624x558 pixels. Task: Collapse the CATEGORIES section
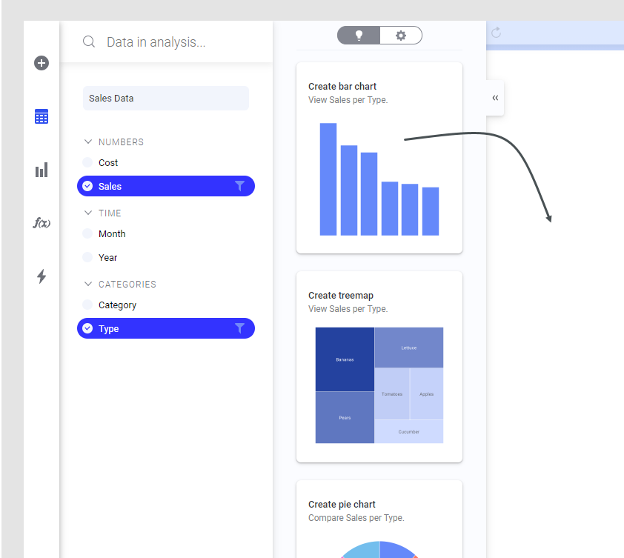click(x=88, y=284)
